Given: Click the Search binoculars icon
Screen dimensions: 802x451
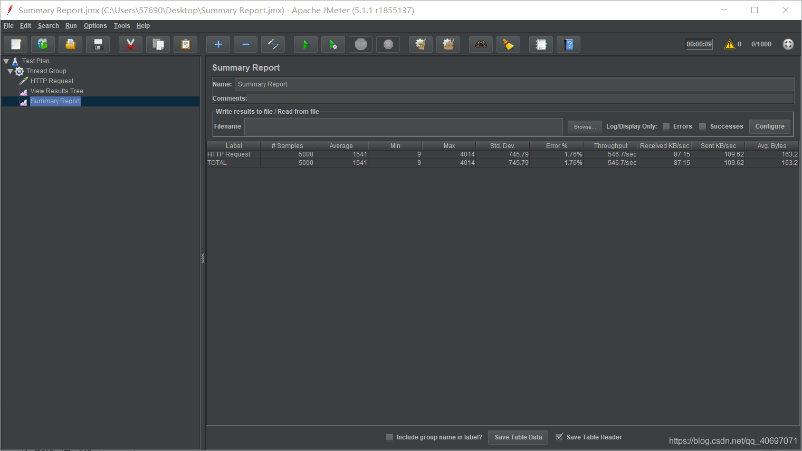Looking at the screenshot, I should [x=481, y=44].
